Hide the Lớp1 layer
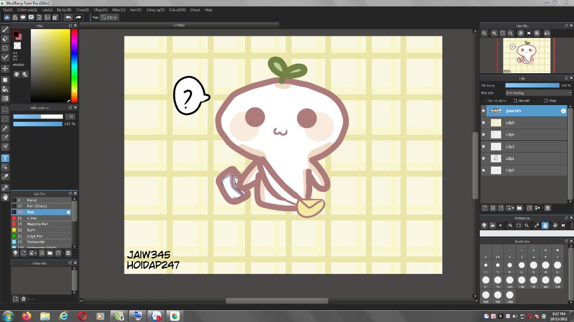574x322 pixels. coord(484,158)
